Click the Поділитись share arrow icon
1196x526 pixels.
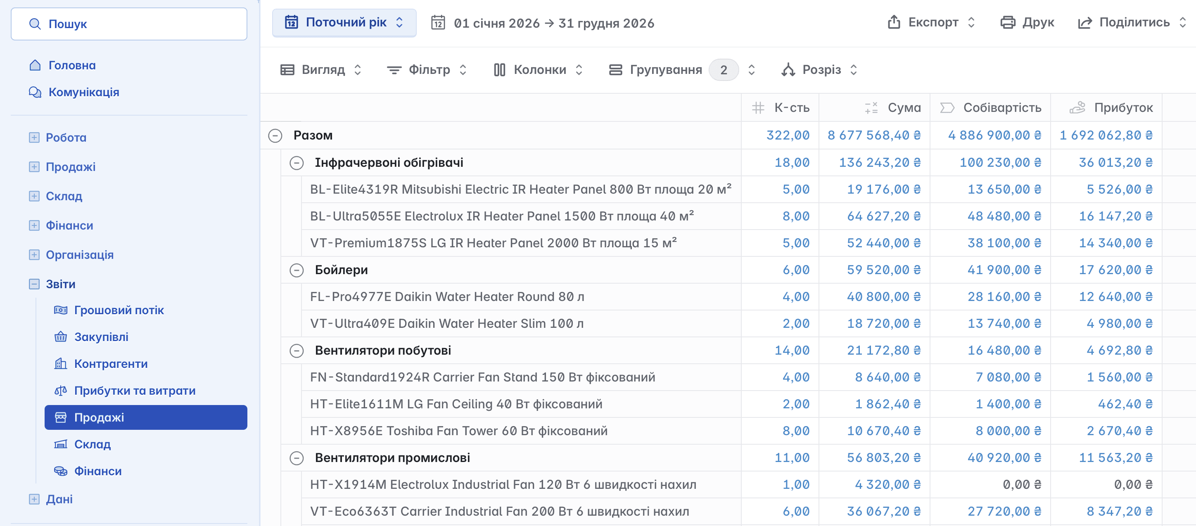[1084, 22]
